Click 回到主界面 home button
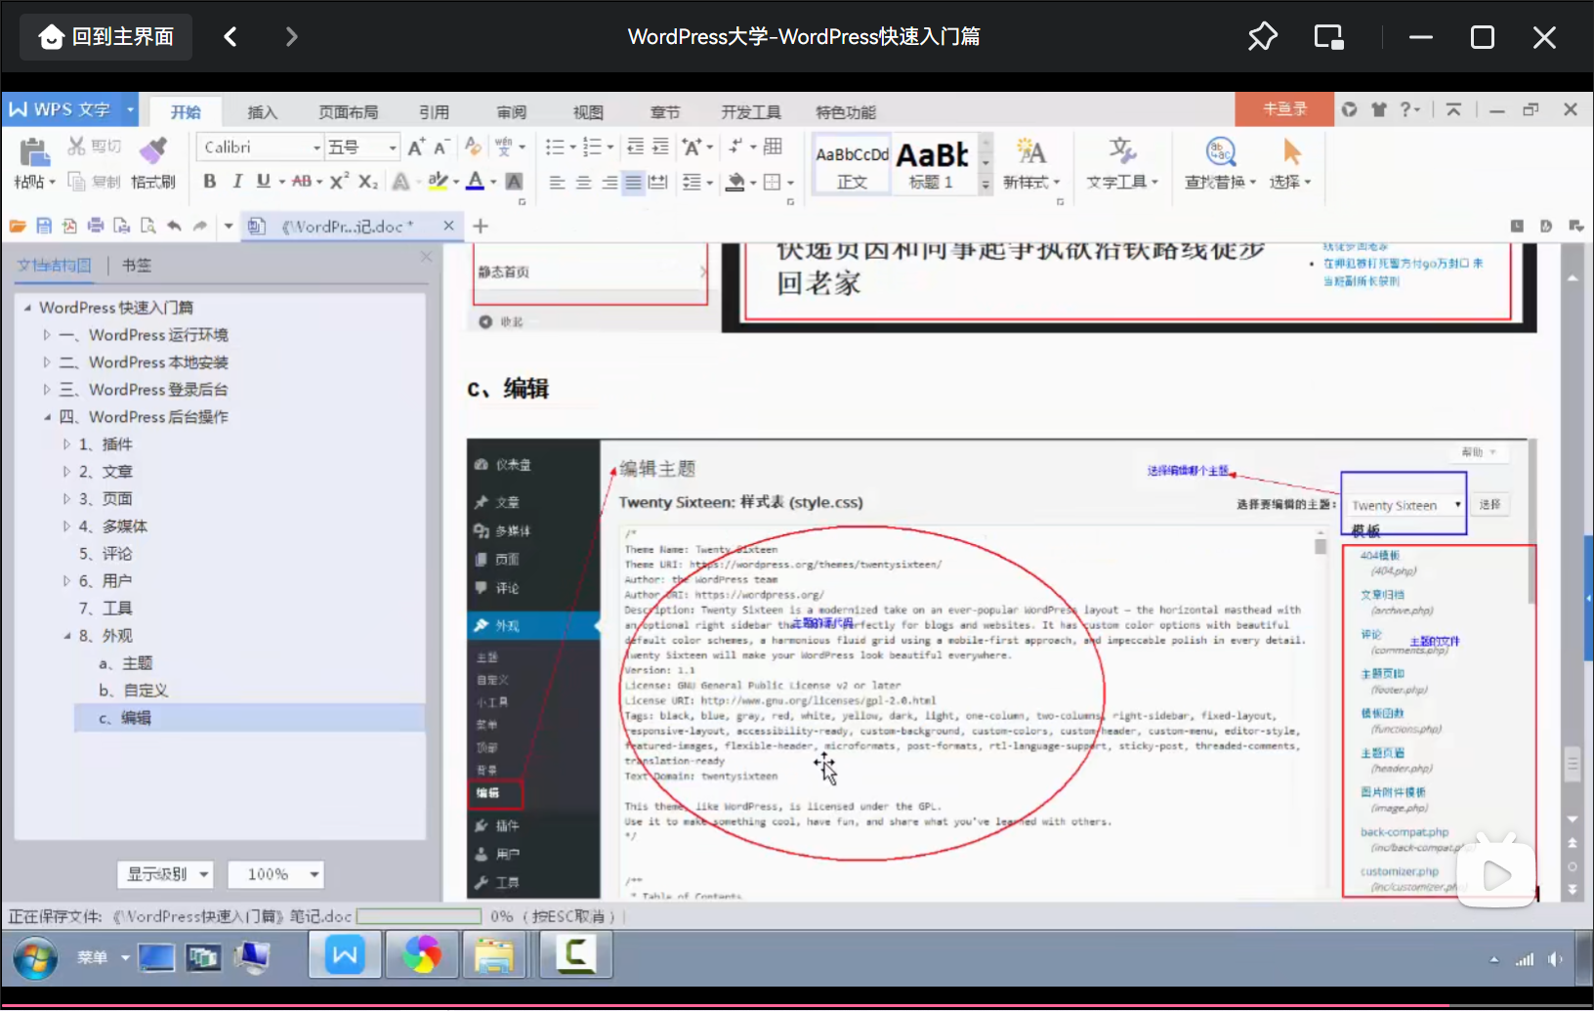Image resolution: width=1594 pixels, height=1011 pixels. 106,37
